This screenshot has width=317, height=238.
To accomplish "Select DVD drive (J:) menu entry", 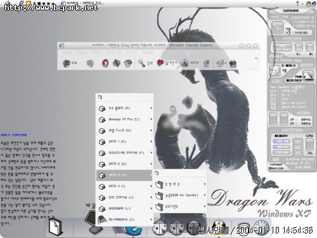I will pyautogui.click(x=124, y=197).
